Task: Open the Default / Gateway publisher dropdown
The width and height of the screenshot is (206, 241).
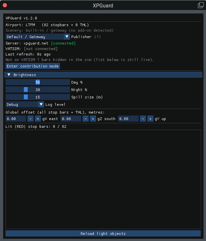Action: pyautogui.click(x=38, y=37)
